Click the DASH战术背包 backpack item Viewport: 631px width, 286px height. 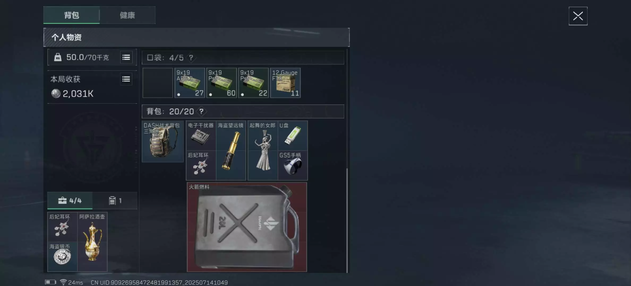[163, 141]
